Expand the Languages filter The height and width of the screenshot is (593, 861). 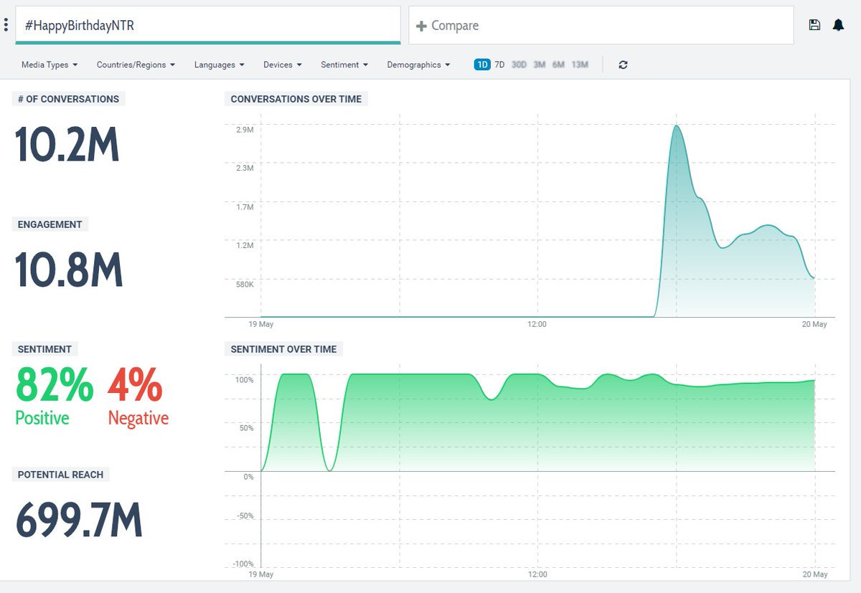pos(219,65)
